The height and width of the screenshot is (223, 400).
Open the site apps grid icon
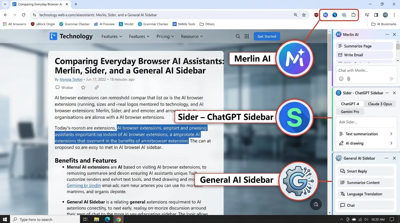247,36
